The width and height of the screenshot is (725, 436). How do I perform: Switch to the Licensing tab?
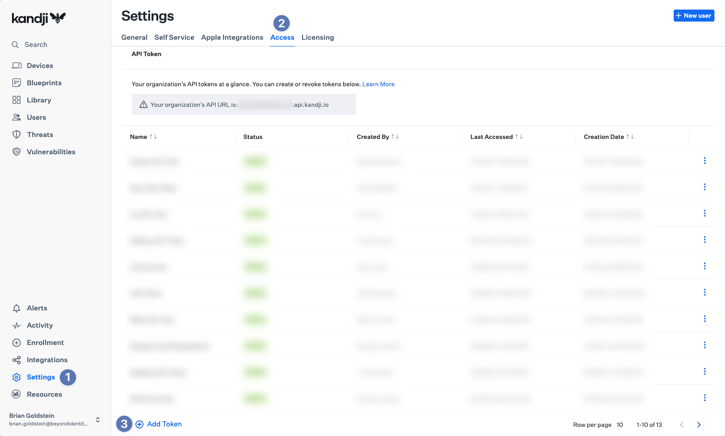317,37
